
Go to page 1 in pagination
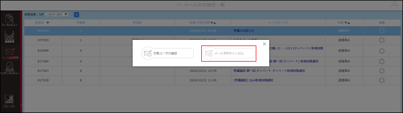click(x=77, y=15)
